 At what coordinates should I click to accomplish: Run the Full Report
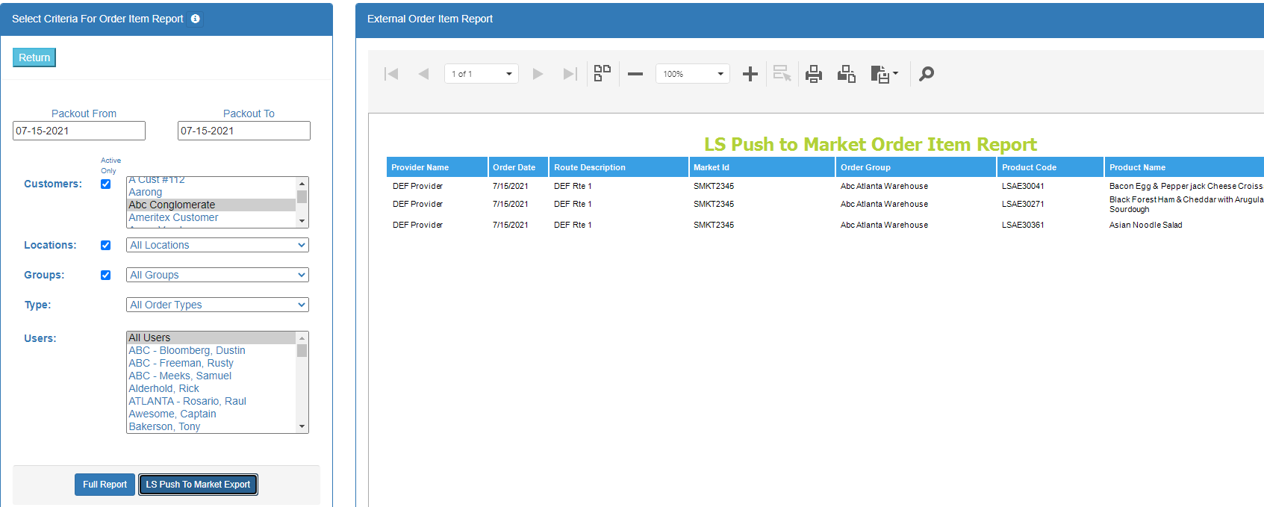[x=105, y=485]
